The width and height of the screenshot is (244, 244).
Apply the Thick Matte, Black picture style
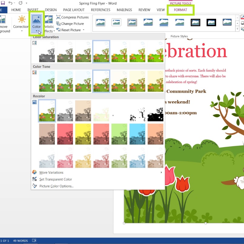click(x=211, y=22)
